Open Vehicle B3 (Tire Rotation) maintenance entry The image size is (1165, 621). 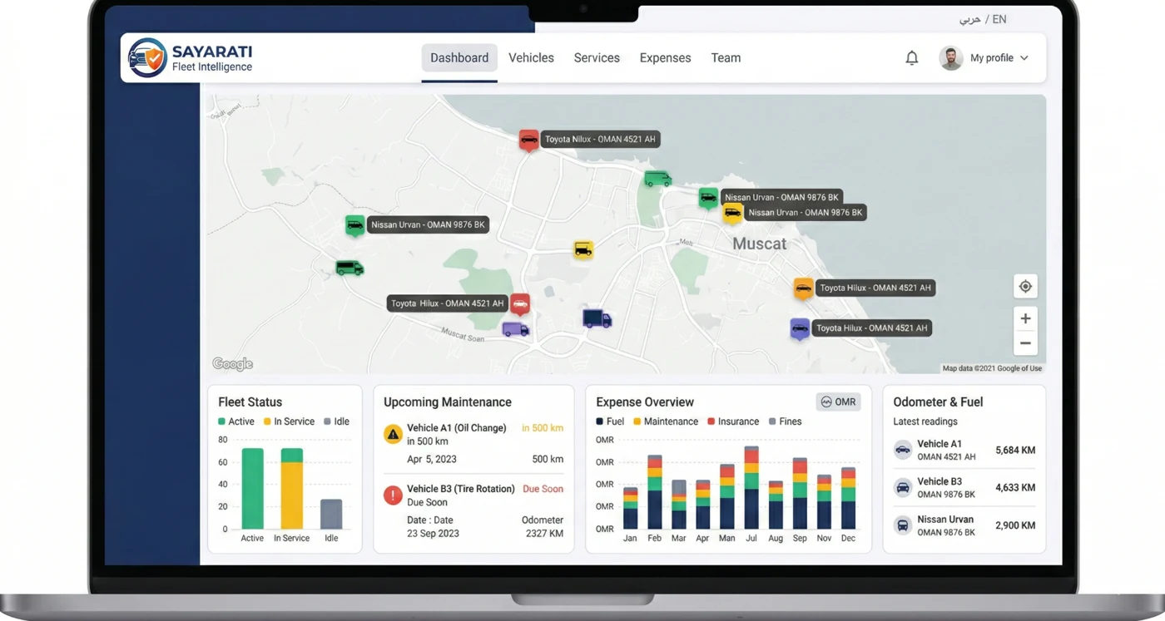coord(473,512)
